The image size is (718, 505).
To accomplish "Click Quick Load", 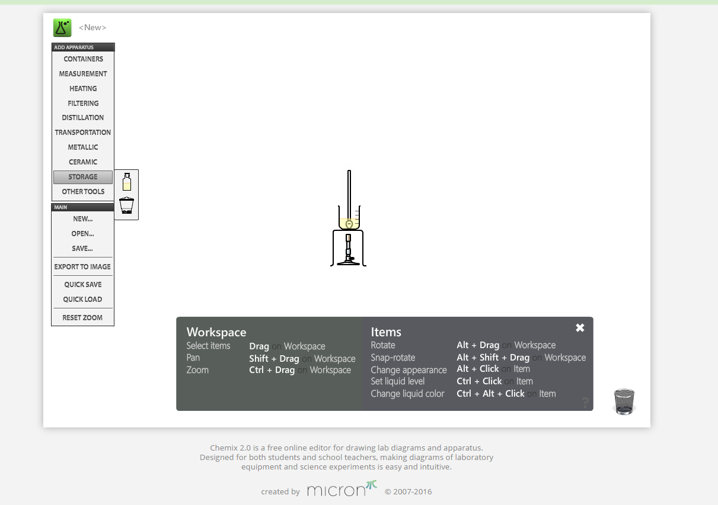I will [83, 300].
